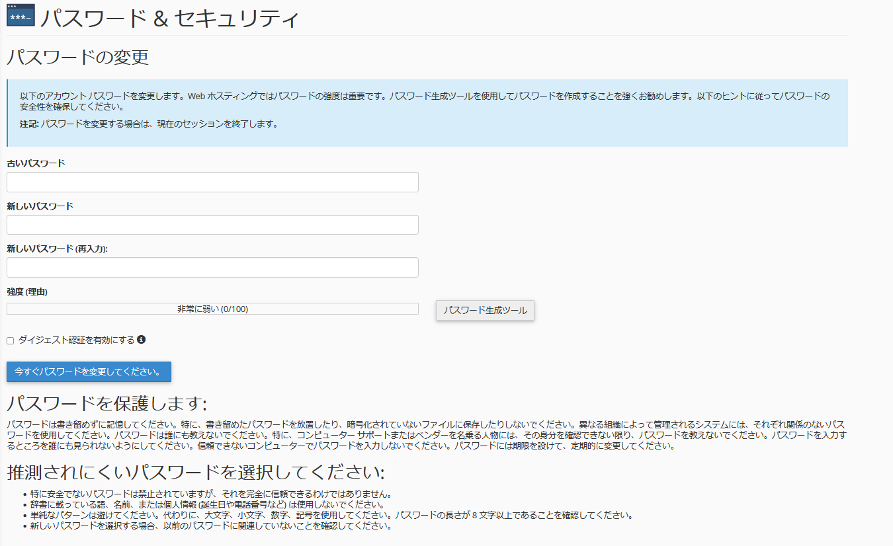Click the パスワードを保護します heading
893x546 pixels.
(106, 403)
